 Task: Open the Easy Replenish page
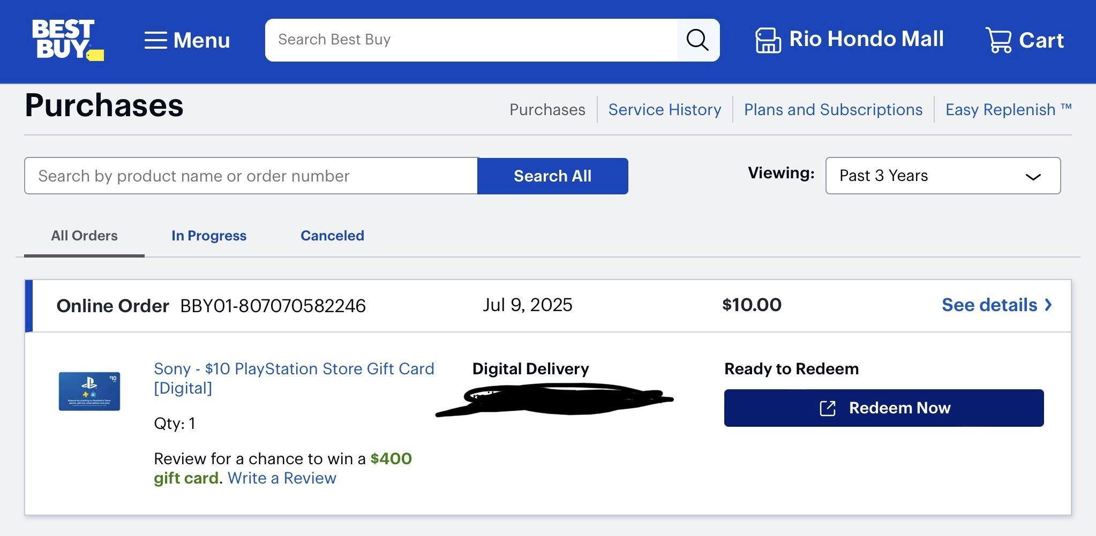coord(1008,109)
